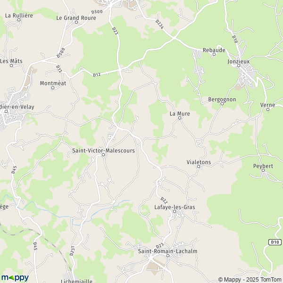Click the D23 road label near Lafaye-les-Gras
The height and width of the screenshot is (283, 283).
tap(164, 200)
